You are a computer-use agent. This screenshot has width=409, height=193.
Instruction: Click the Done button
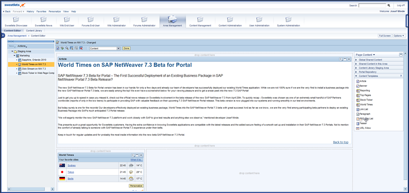click(126, 48)
